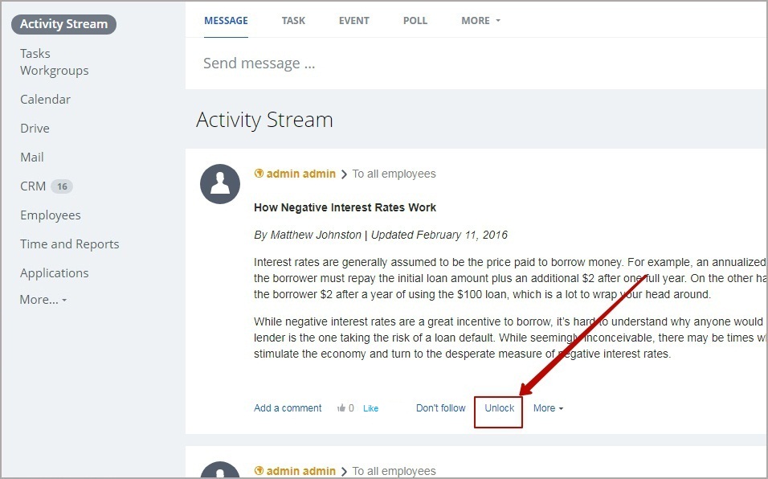Switch to the EVENT tab
This screenshot has width=768, height=479.
(353, 21)
